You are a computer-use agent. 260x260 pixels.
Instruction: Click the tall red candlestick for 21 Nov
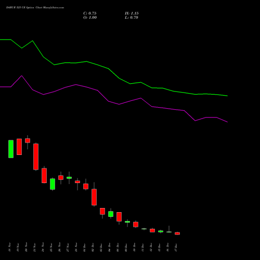pos(36,157)
